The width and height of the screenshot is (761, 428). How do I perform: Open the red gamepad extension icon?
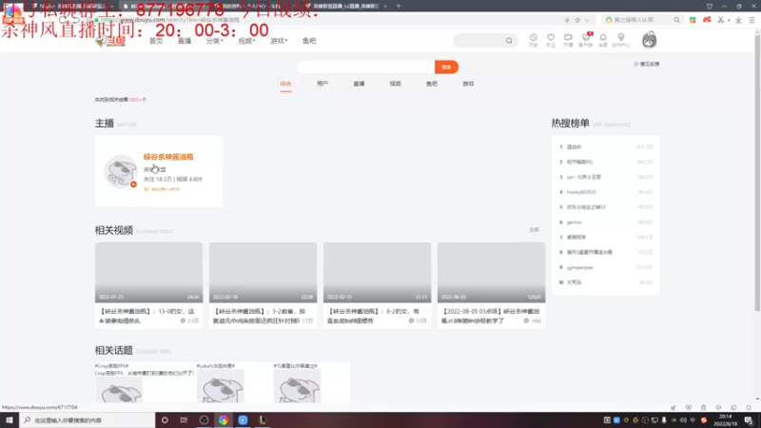(707, 20)
